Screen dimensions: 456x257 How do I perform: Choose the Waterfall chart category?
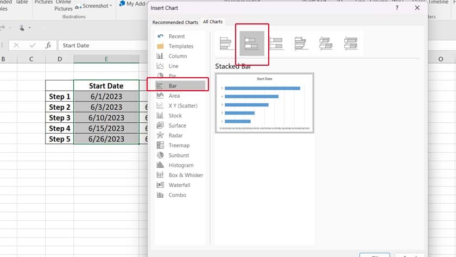[180, 185]
